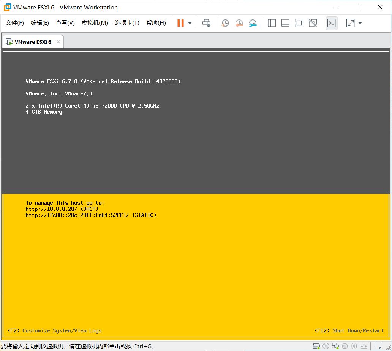Maximize the VMware Workstation window

coord(358,7)
